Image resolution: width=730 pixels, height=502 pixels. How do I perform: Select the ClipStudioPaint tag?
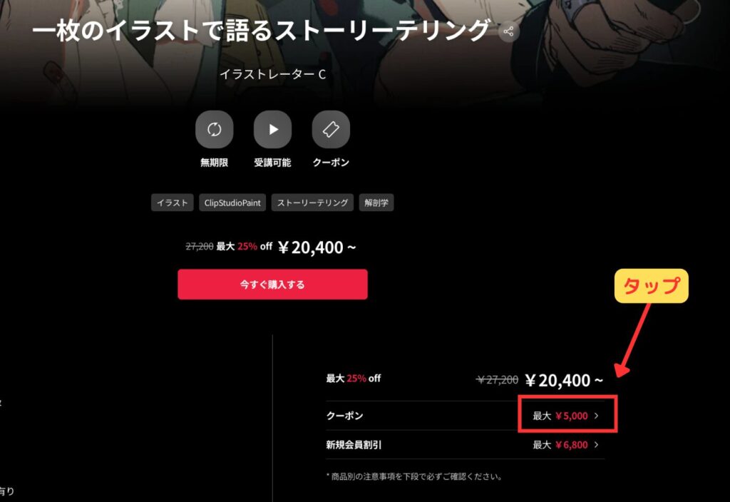(232, 203)
